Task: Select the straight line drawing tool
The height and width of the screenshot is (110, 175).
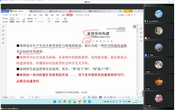Action: (18, 20)
